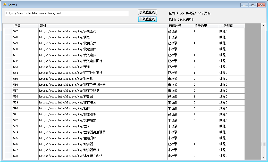The width and height of the screenshot is (268, 162).
Task: Click the URL cell ending in 找不到无线网卡
Action: click(103, 85)
